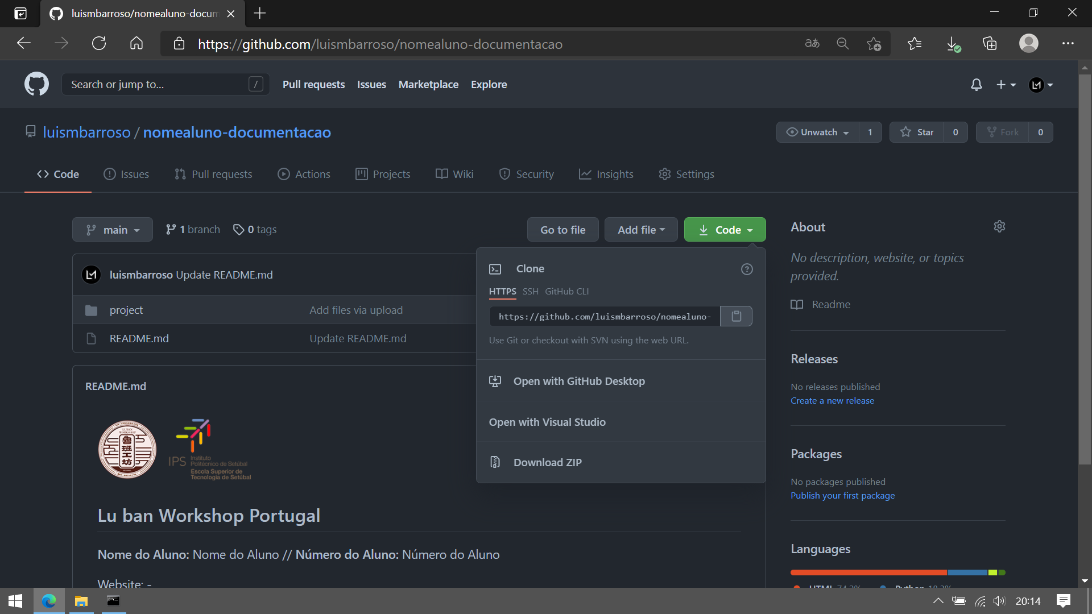Click the Clone help question mark icon

click(x=747, y=269)
